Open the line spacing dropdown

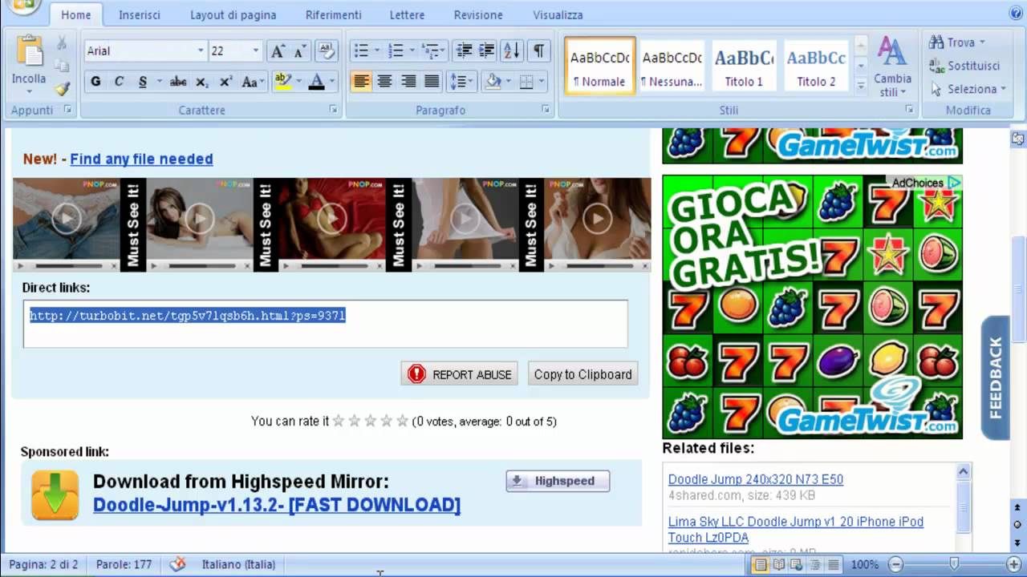click(462, 82)
